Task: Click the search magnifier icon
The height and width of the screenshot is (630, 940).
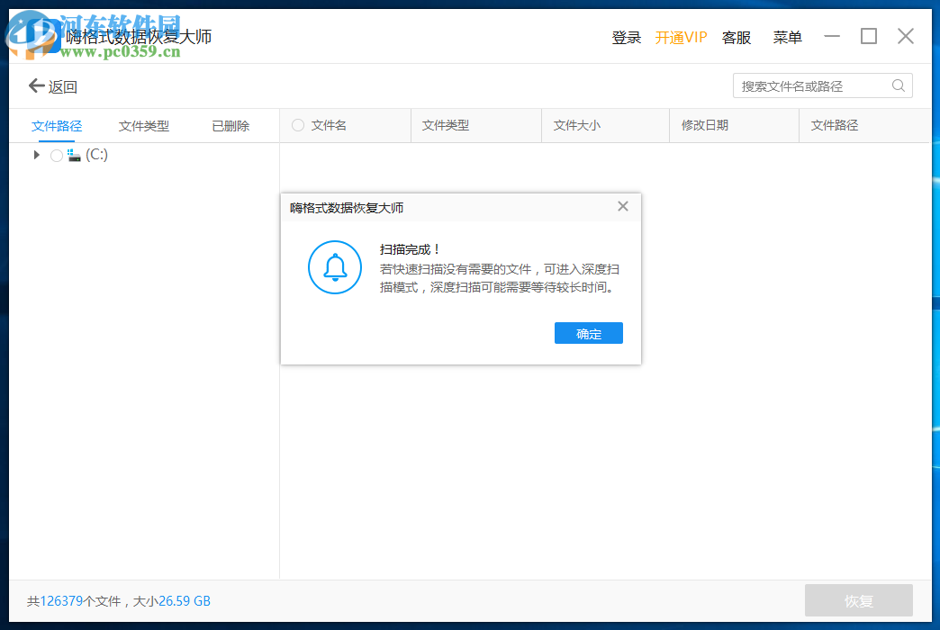Action: tap(898, 85)
